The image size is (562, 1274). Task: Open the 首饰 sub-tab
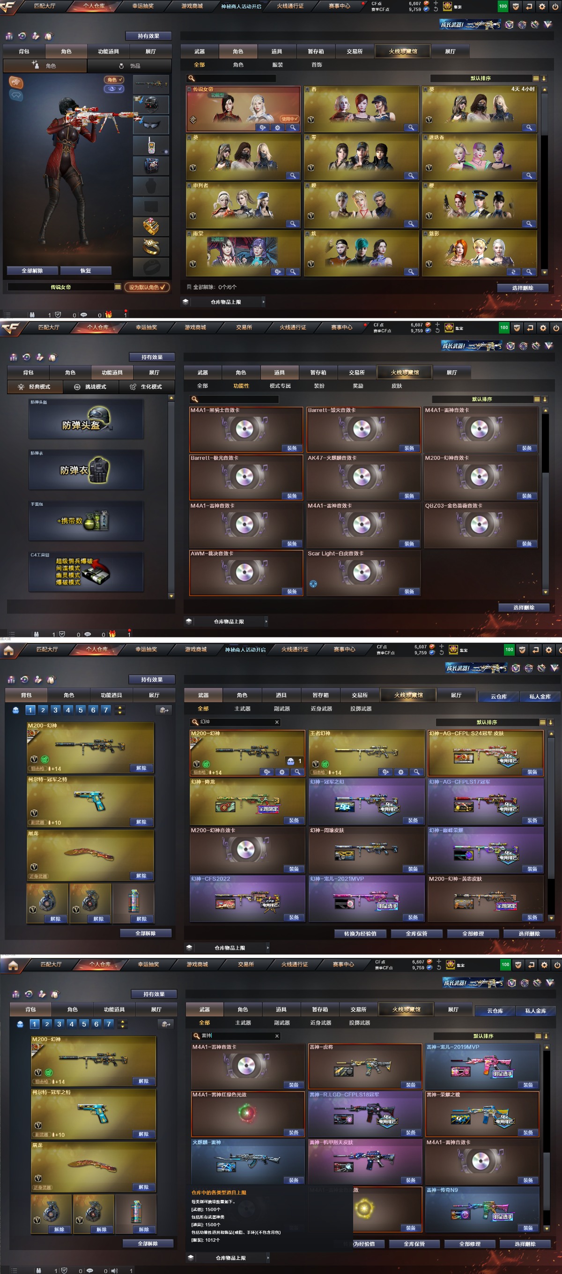[x=317, y=65]
